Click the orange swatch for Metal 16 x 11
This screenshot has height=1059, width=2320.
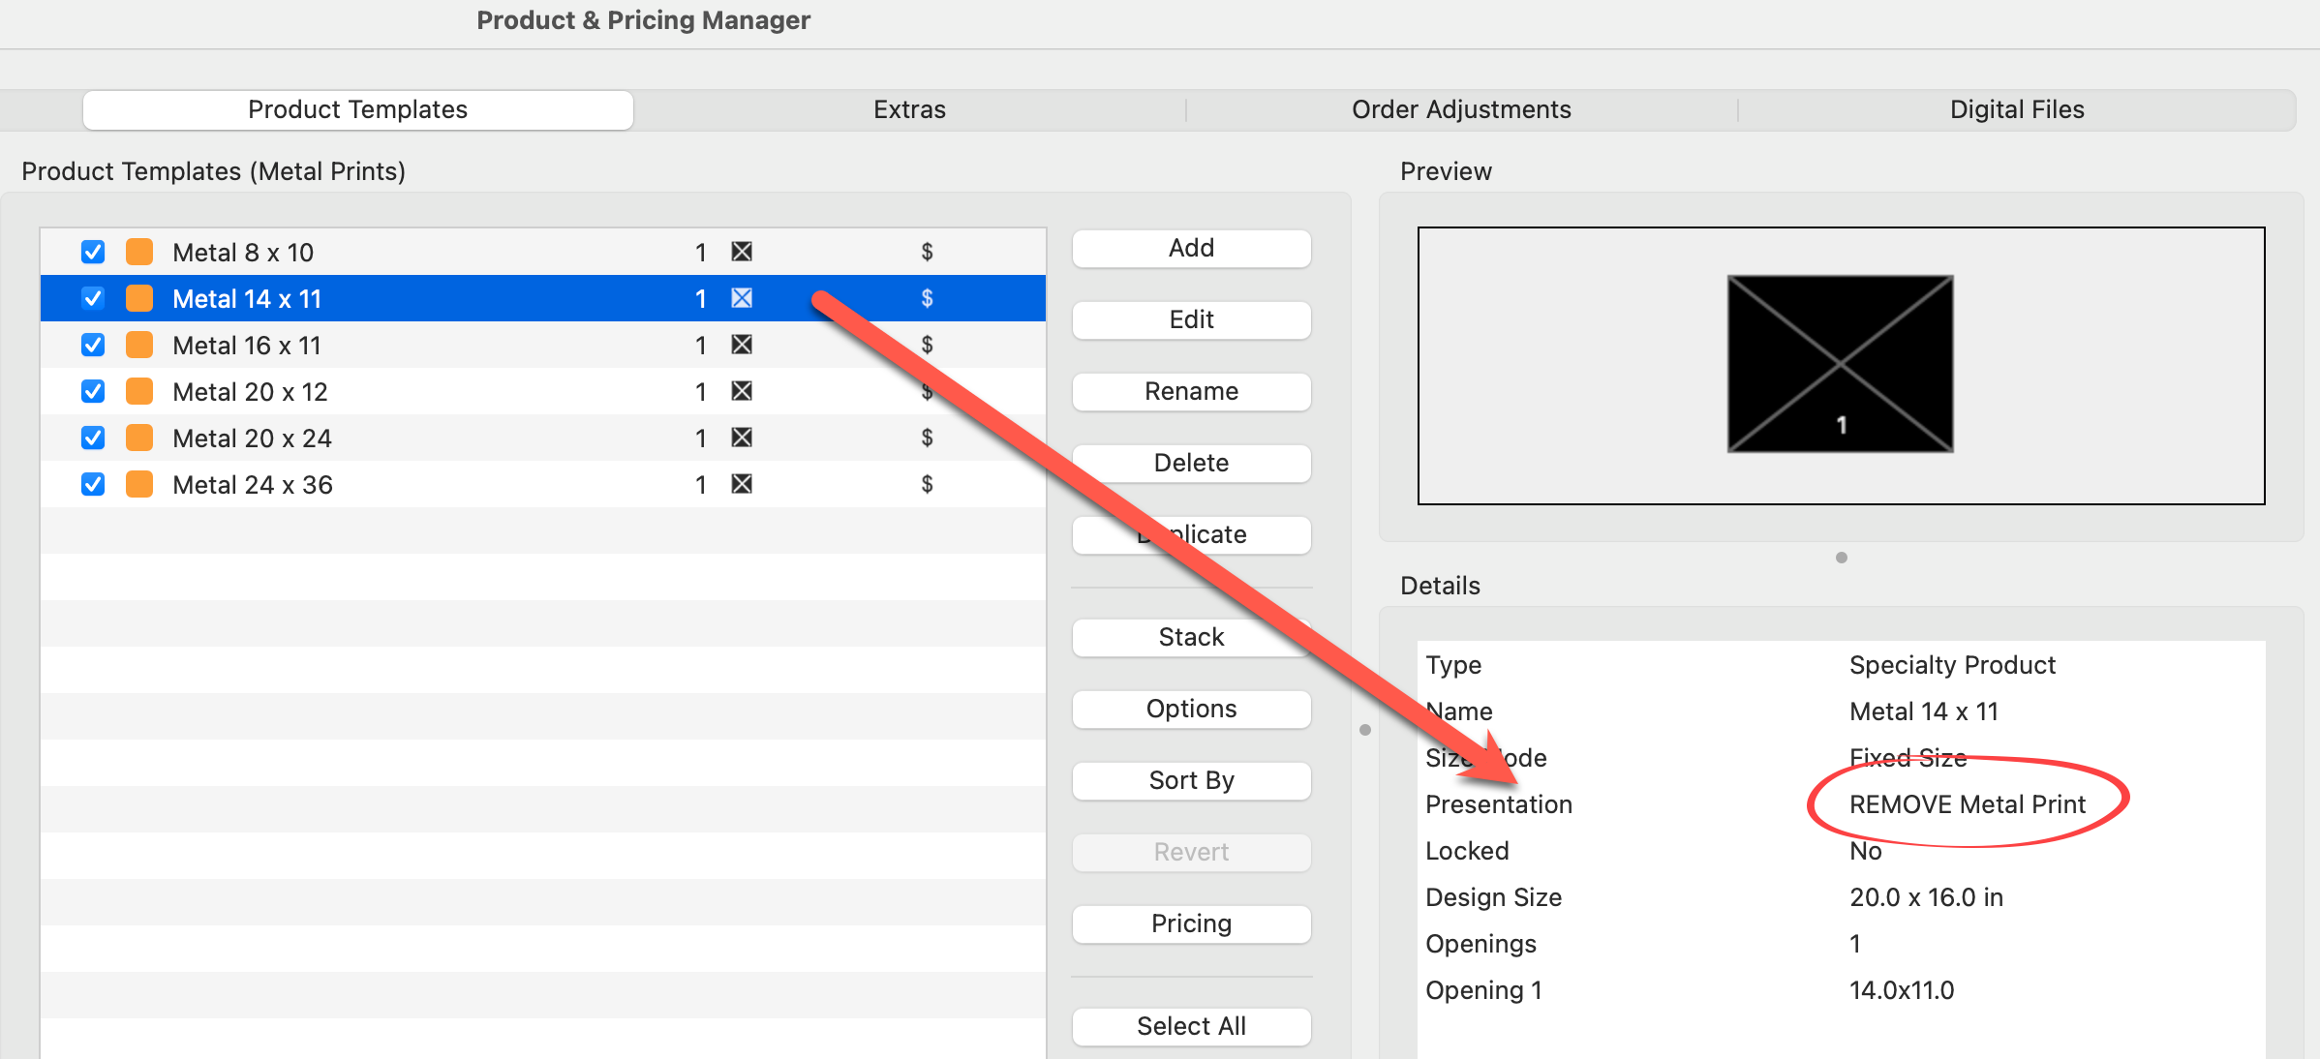[139, 345]
